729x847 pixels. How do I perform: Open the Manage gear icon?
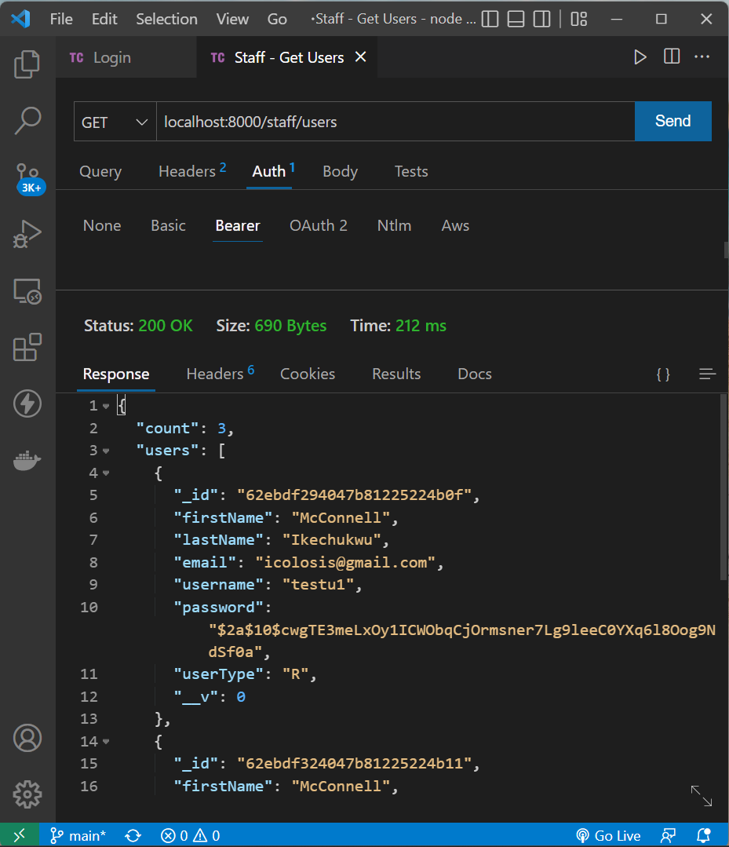27,794
